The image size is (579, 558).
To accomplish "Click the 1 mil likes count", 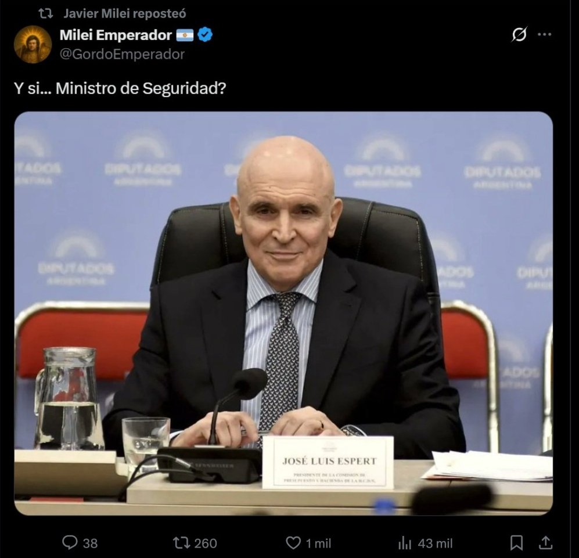I will click(x=318, y=543).
